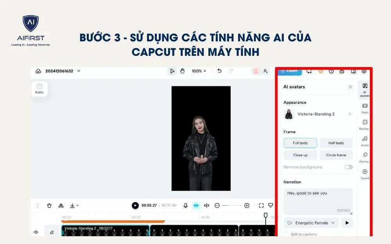Close the AI avatars panel
The width and height of the screenshot is (391, 244).
coord(350,87)
